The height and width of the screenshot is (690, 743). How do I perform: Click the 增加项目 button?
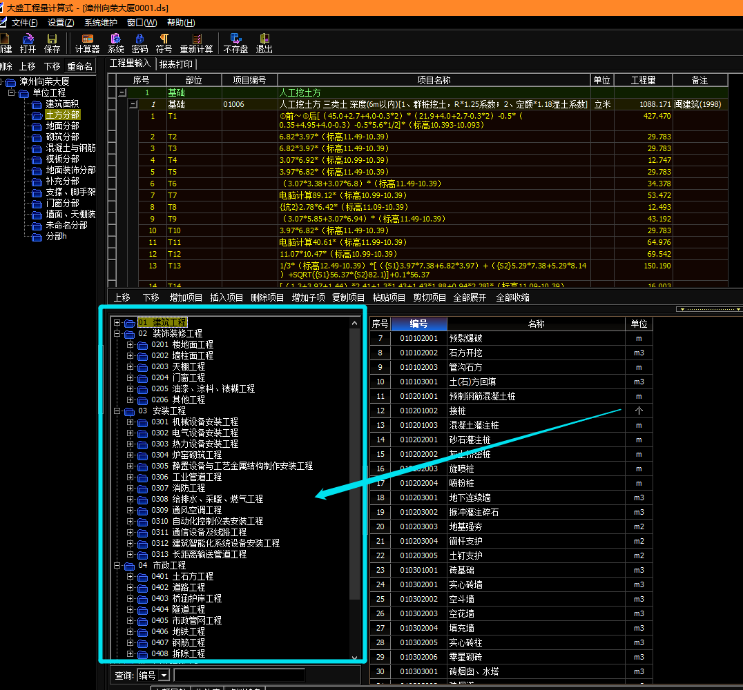coord(186,298)
